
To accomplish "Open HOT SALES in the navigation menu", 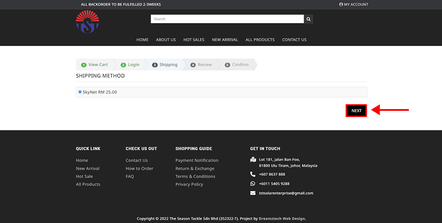I will pos(194,40).
